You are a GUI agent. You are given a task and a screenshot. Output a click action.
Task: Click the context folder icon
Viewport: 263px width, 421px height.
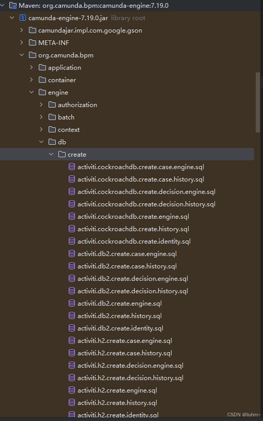tap(52, 130)
